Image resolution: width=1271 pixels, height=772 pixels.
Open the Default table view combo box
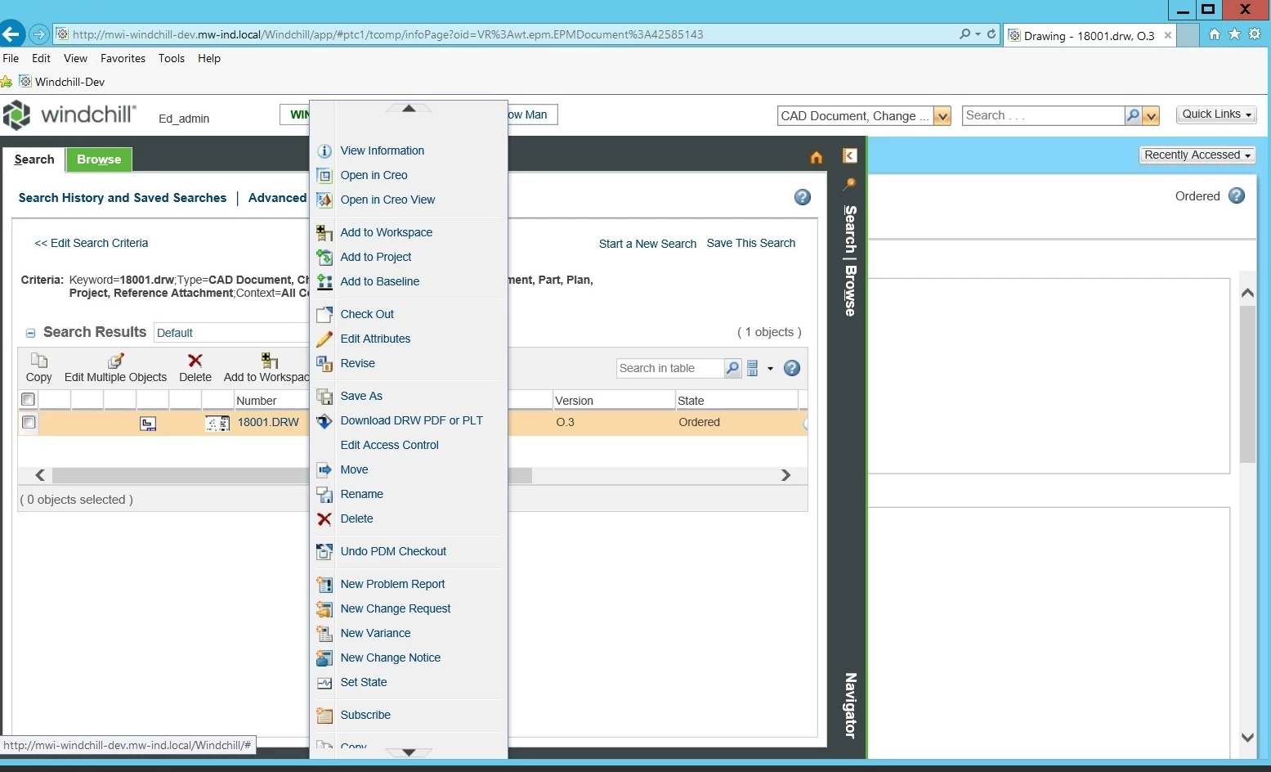(232, 333)
